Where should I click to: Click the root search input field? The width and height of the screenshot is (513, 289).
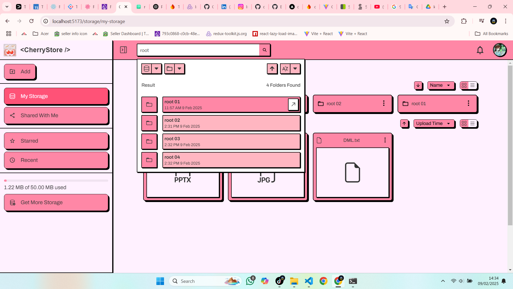[198, 50]
